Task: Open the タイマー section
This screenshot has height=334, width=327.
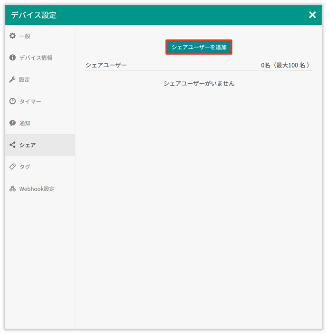Action: click(x=30, y=102)
